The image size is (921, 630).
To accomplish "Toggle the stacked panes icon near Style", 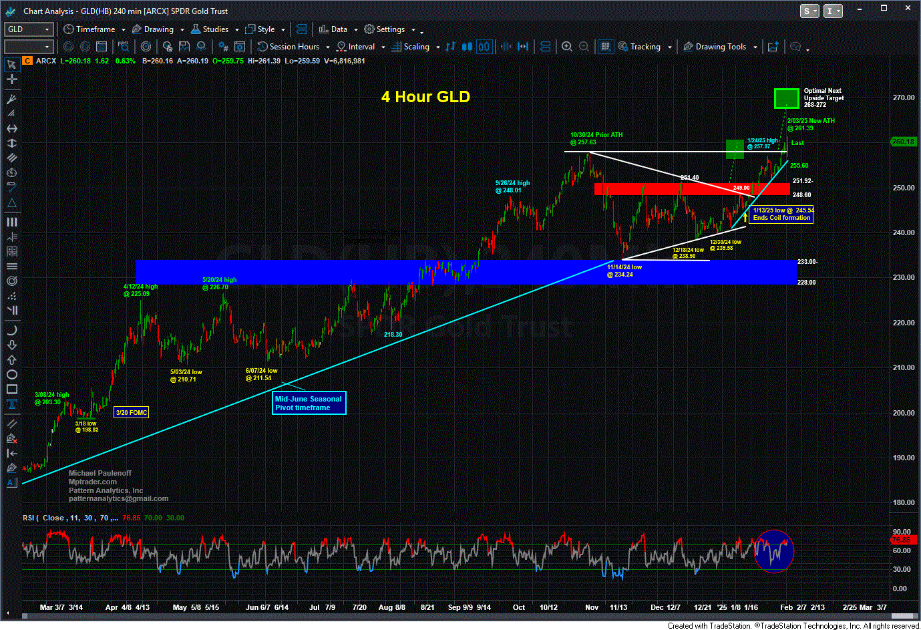I will coord(302,29).
